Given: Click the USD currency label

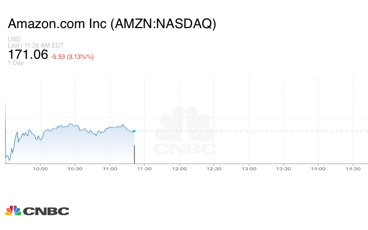Looking at the screenshot, I should coord(14,39).
